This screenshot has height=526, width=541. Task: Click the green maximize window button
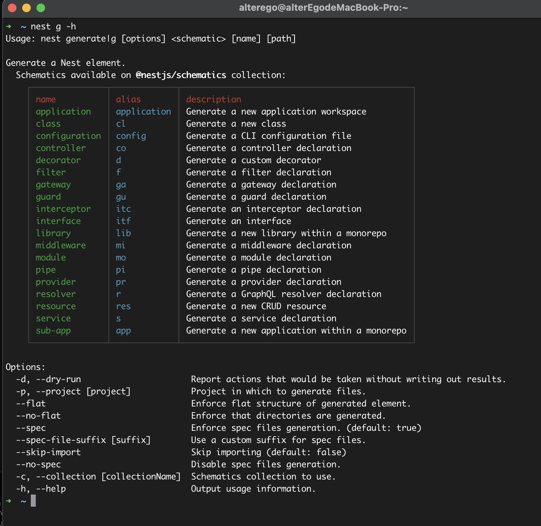tap(41, 8)
